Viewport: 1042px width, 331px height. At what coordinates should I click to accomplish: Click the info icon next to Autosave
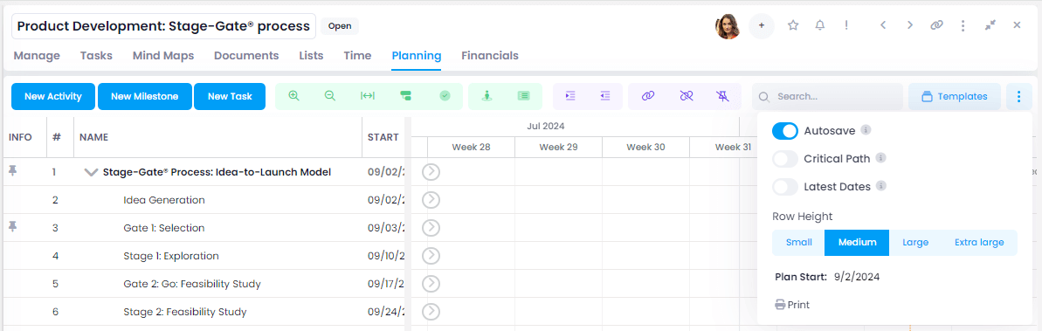click(x=866, y=129)
